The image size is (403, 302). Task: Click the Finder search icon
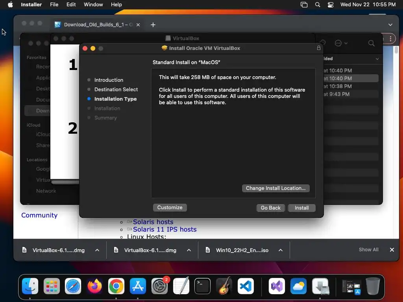coord(371,43)
